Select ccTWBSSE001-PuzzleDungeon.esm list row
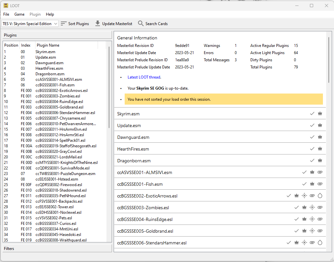334x262 pixels. click(x=55, y=174)
